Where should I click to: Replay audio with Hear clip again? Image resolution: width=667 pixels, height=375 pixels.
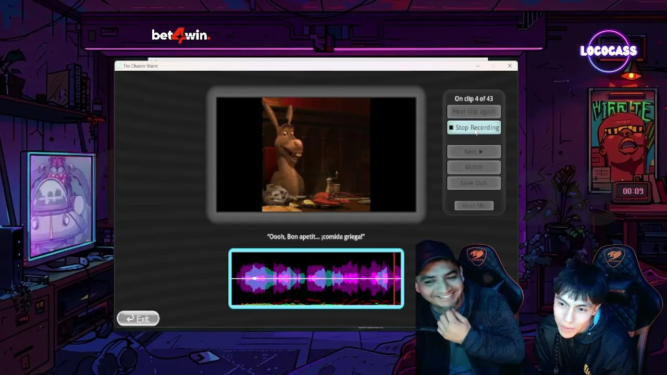point(474,111)
